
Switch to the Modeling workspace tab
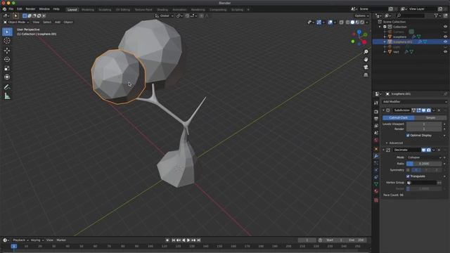[88, 9]
